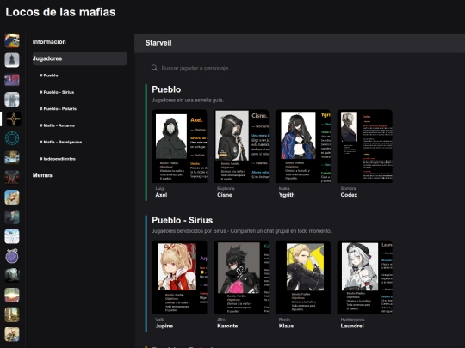Open the server with white and blue calendar-like icon
The width and height of the screenshot is (465, 348).
pyautogui.click(x=12, y=236)
